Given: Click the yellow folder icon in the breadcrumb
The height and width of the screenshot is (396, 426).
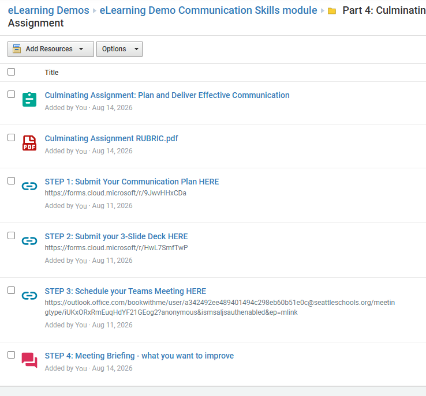Looking at the screenshot, I should (x=332, y=11).
